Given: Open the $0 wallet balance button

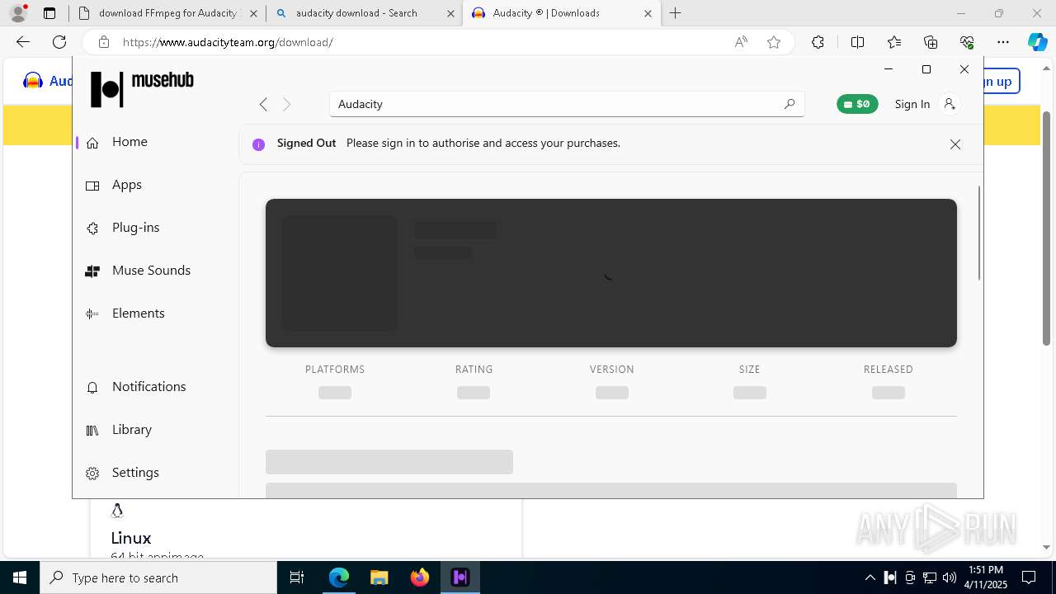Looking at the screenshot, I should click(x=857, y=104).
